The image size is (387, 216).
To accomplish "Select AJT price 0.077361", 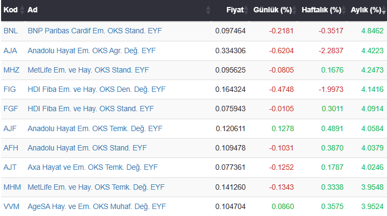I will point(230,167).
